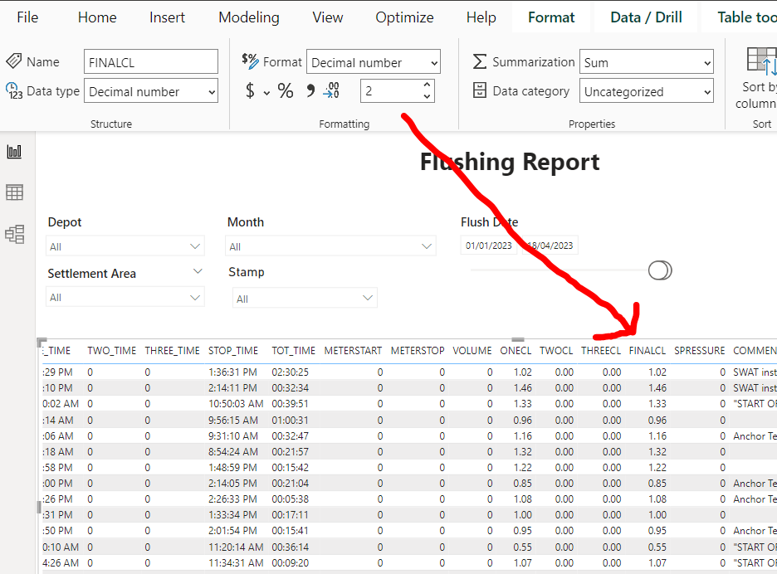The height and width of the screenshot is (574, 777).
Task: Click the Data category icon
Action: (480, 90)
